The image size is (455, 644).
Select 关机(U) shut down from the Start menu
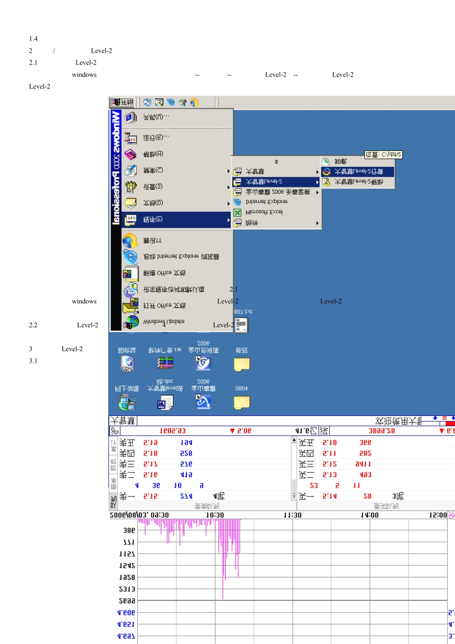pos(153,117)
